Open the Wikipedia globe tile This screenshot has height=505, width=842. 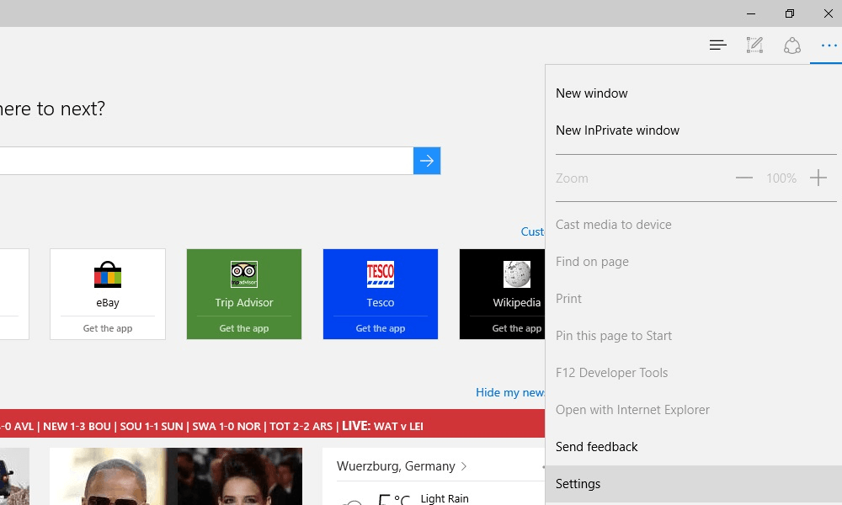click(516, 275)
